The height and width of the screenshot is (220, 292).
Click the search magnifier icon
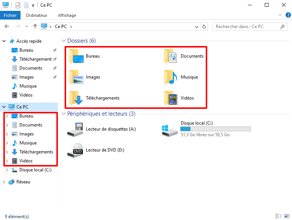pyautogui.click(x=282, y=27)
